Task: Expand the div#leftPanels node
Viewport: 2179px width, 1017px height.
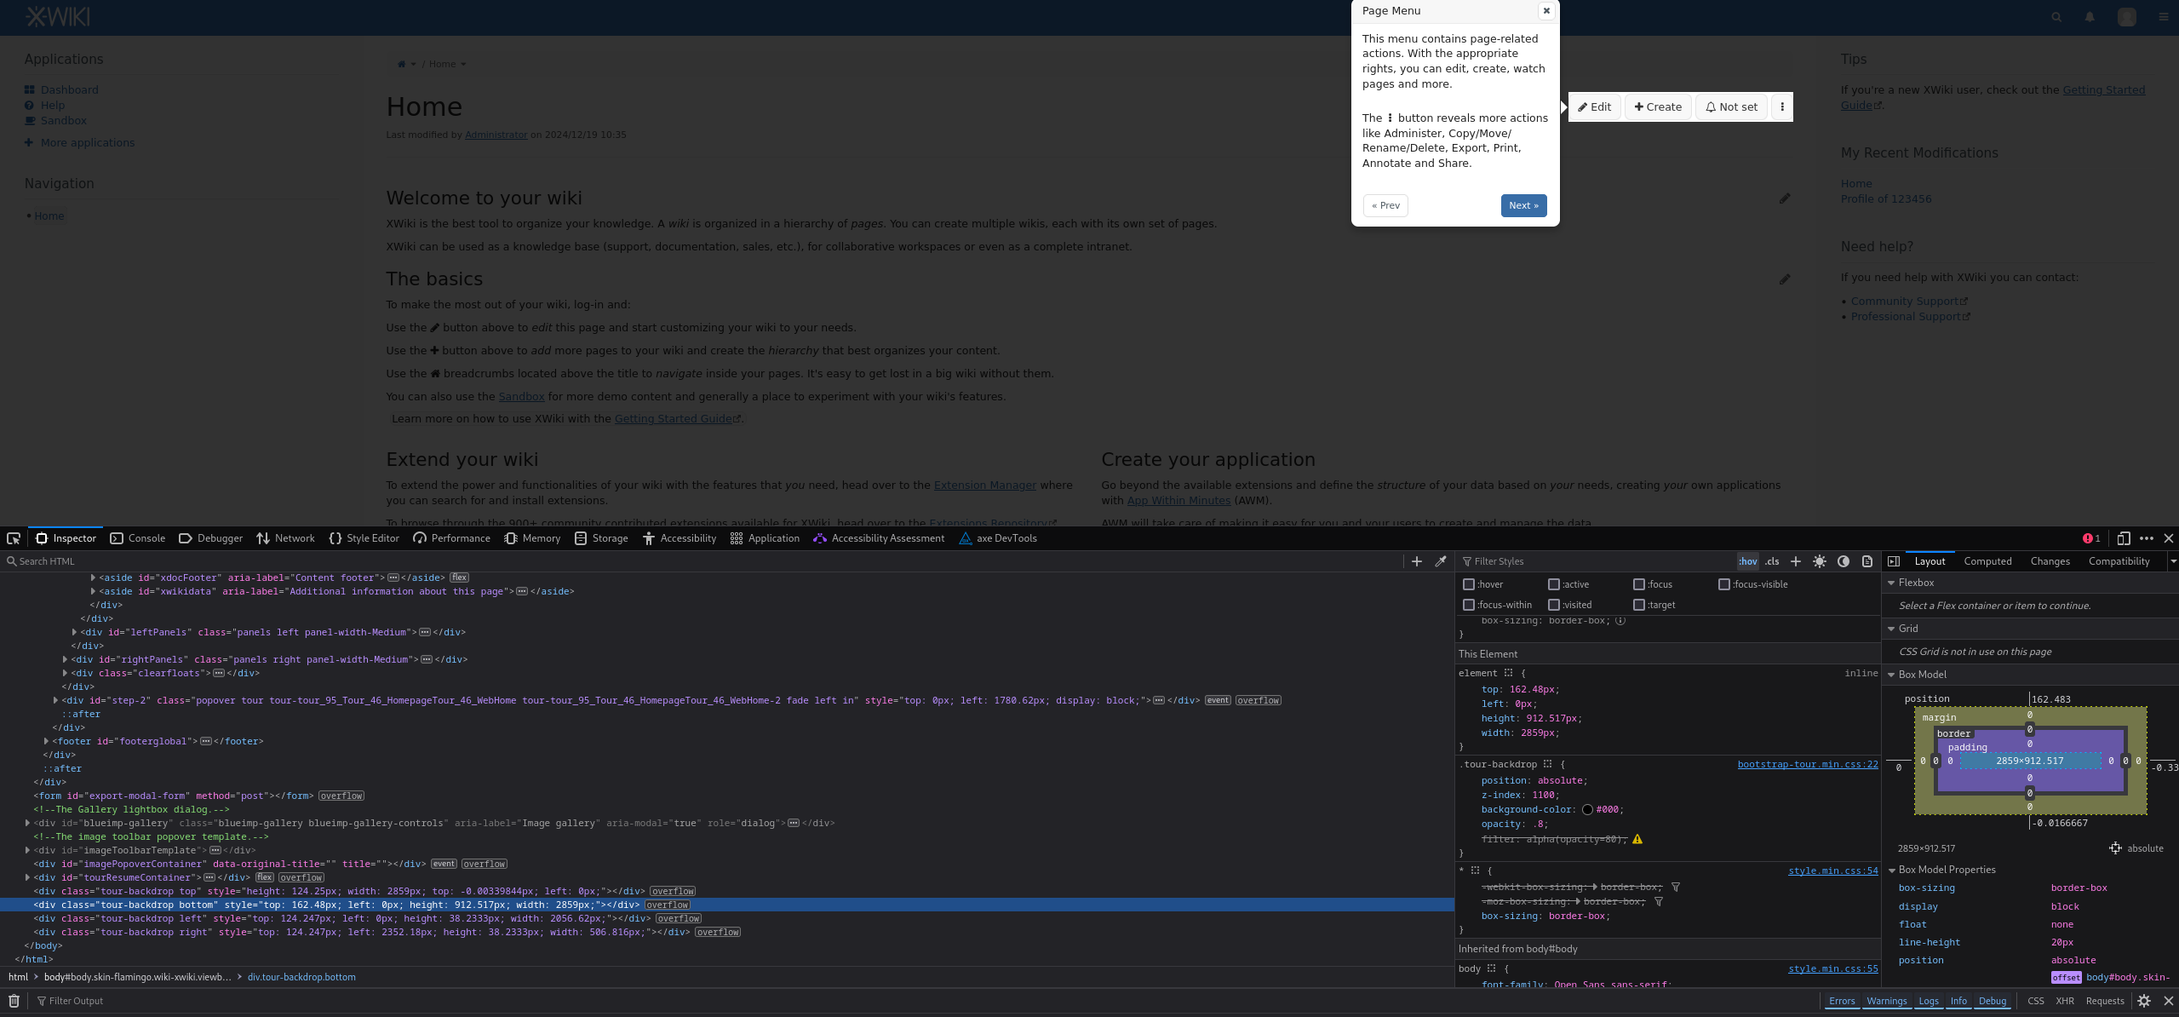Action: 74,632
